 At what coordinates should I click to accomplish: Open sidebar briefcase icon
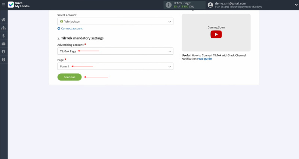pyautogui.click(x=3, y=44)
